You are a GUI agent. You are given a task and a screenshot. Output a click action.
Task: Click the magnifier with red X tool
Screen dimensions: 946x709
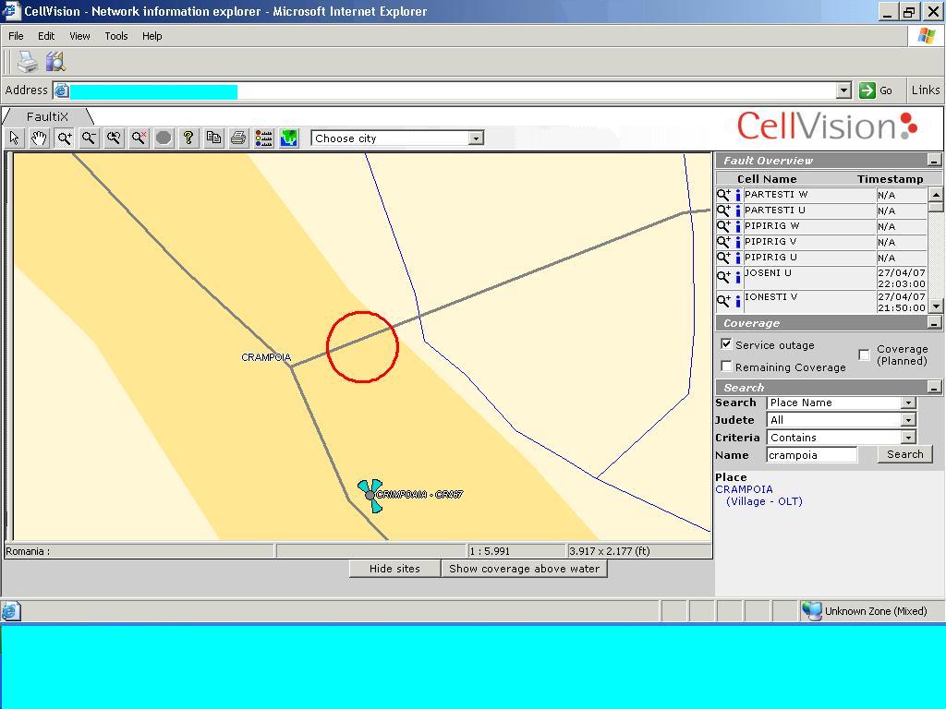(x=139, y=138)
